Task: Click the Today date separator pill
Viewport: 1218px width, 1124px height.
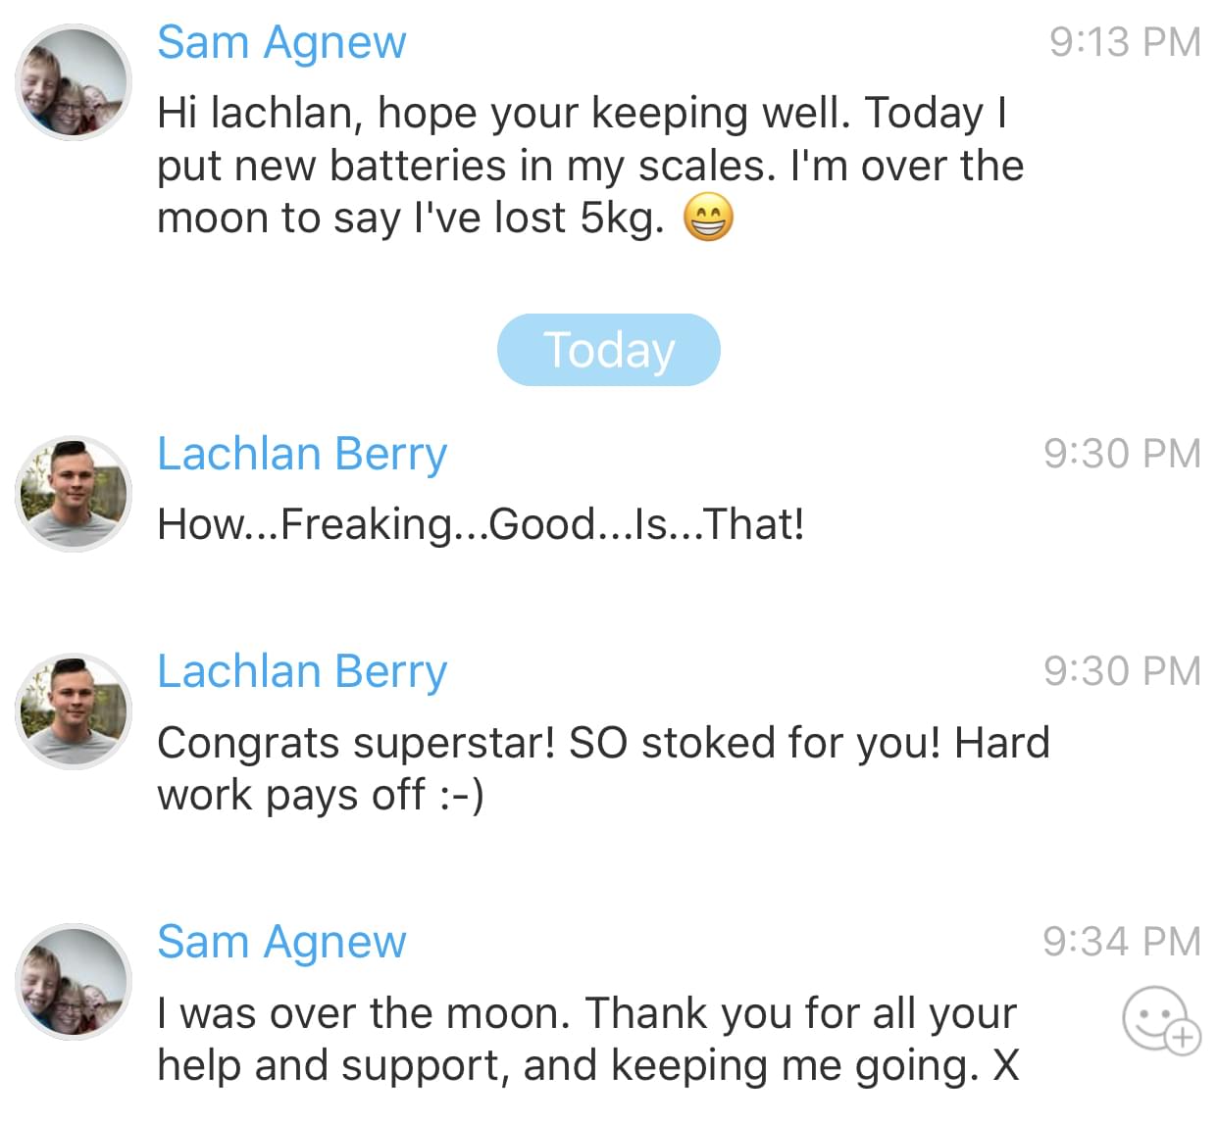Action: click(x=609, y=350)
